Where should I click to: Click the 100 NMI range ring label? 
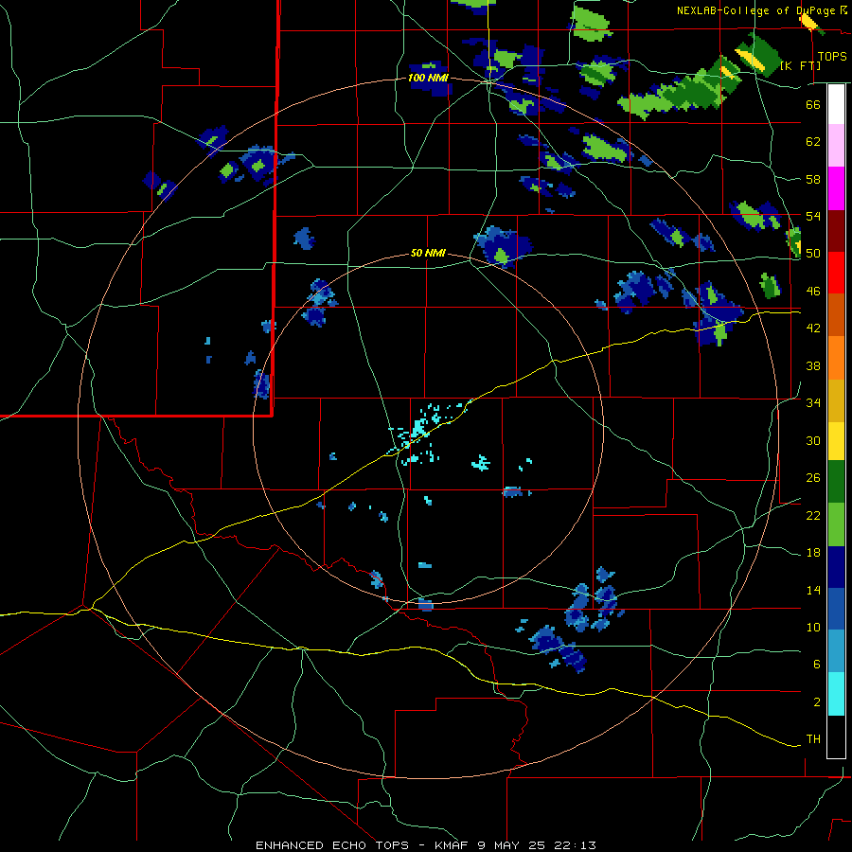(428, 79)
